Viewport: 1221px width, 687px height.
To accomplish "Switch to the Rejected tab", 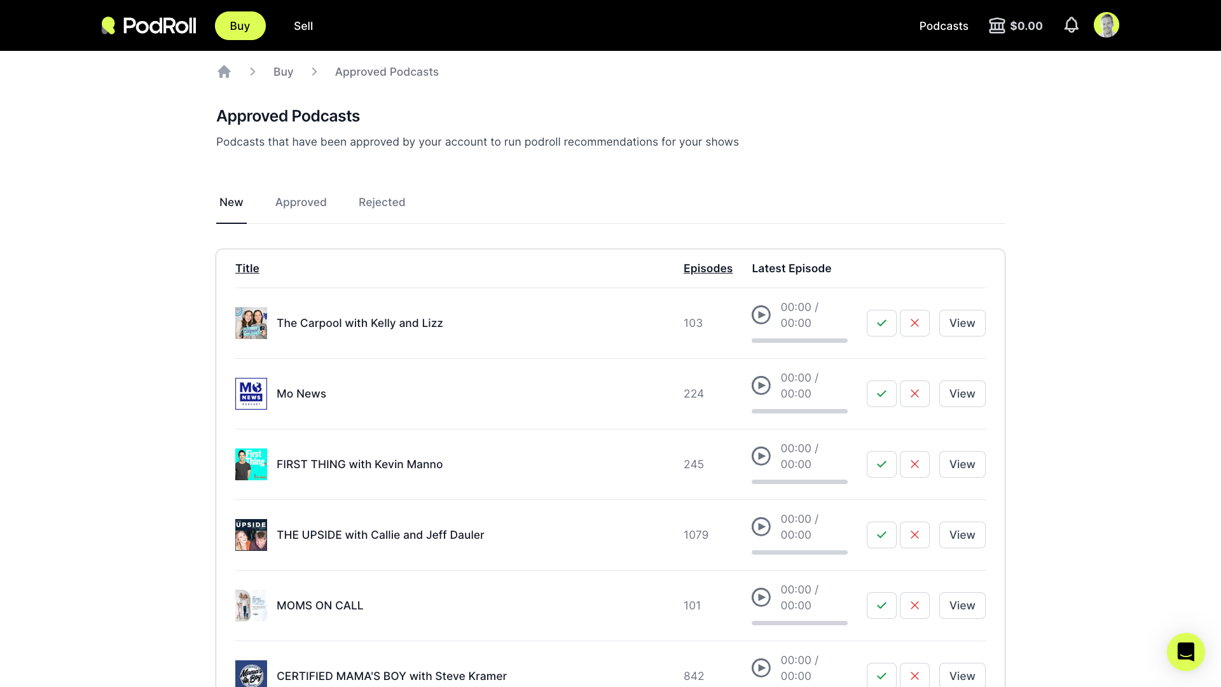I will 382,202.
